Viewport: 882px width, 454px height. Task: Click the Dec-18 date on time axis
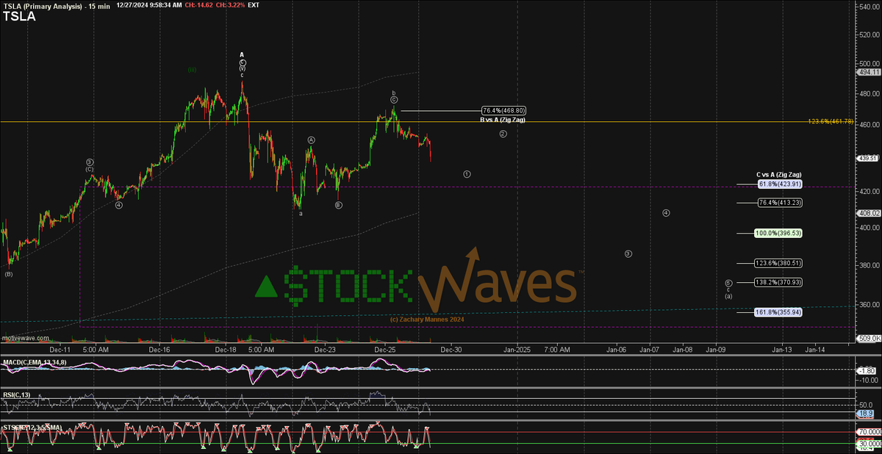[226, 350]
